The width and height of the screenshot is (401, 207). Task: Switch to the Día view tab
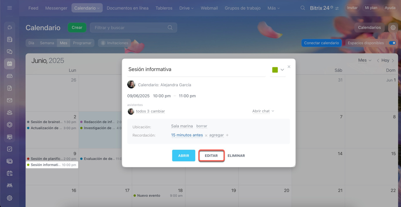coord(31,43)
